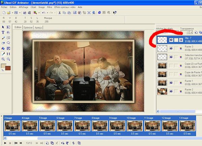Open the Undo history dropdown arrow
This screenshot has width=202, height=146.
47,13
